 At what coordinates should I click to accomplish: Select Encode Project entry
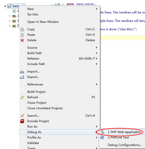click(x=60, y=121)
